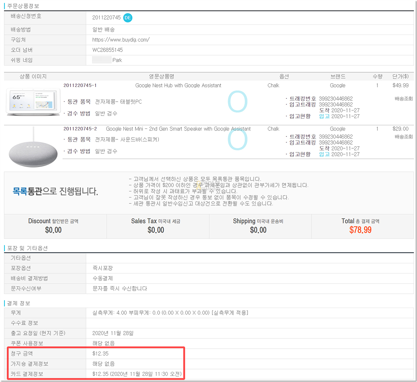Open Google Nest Hub product thumbnail
417x382 pixels.
[33, 102]
